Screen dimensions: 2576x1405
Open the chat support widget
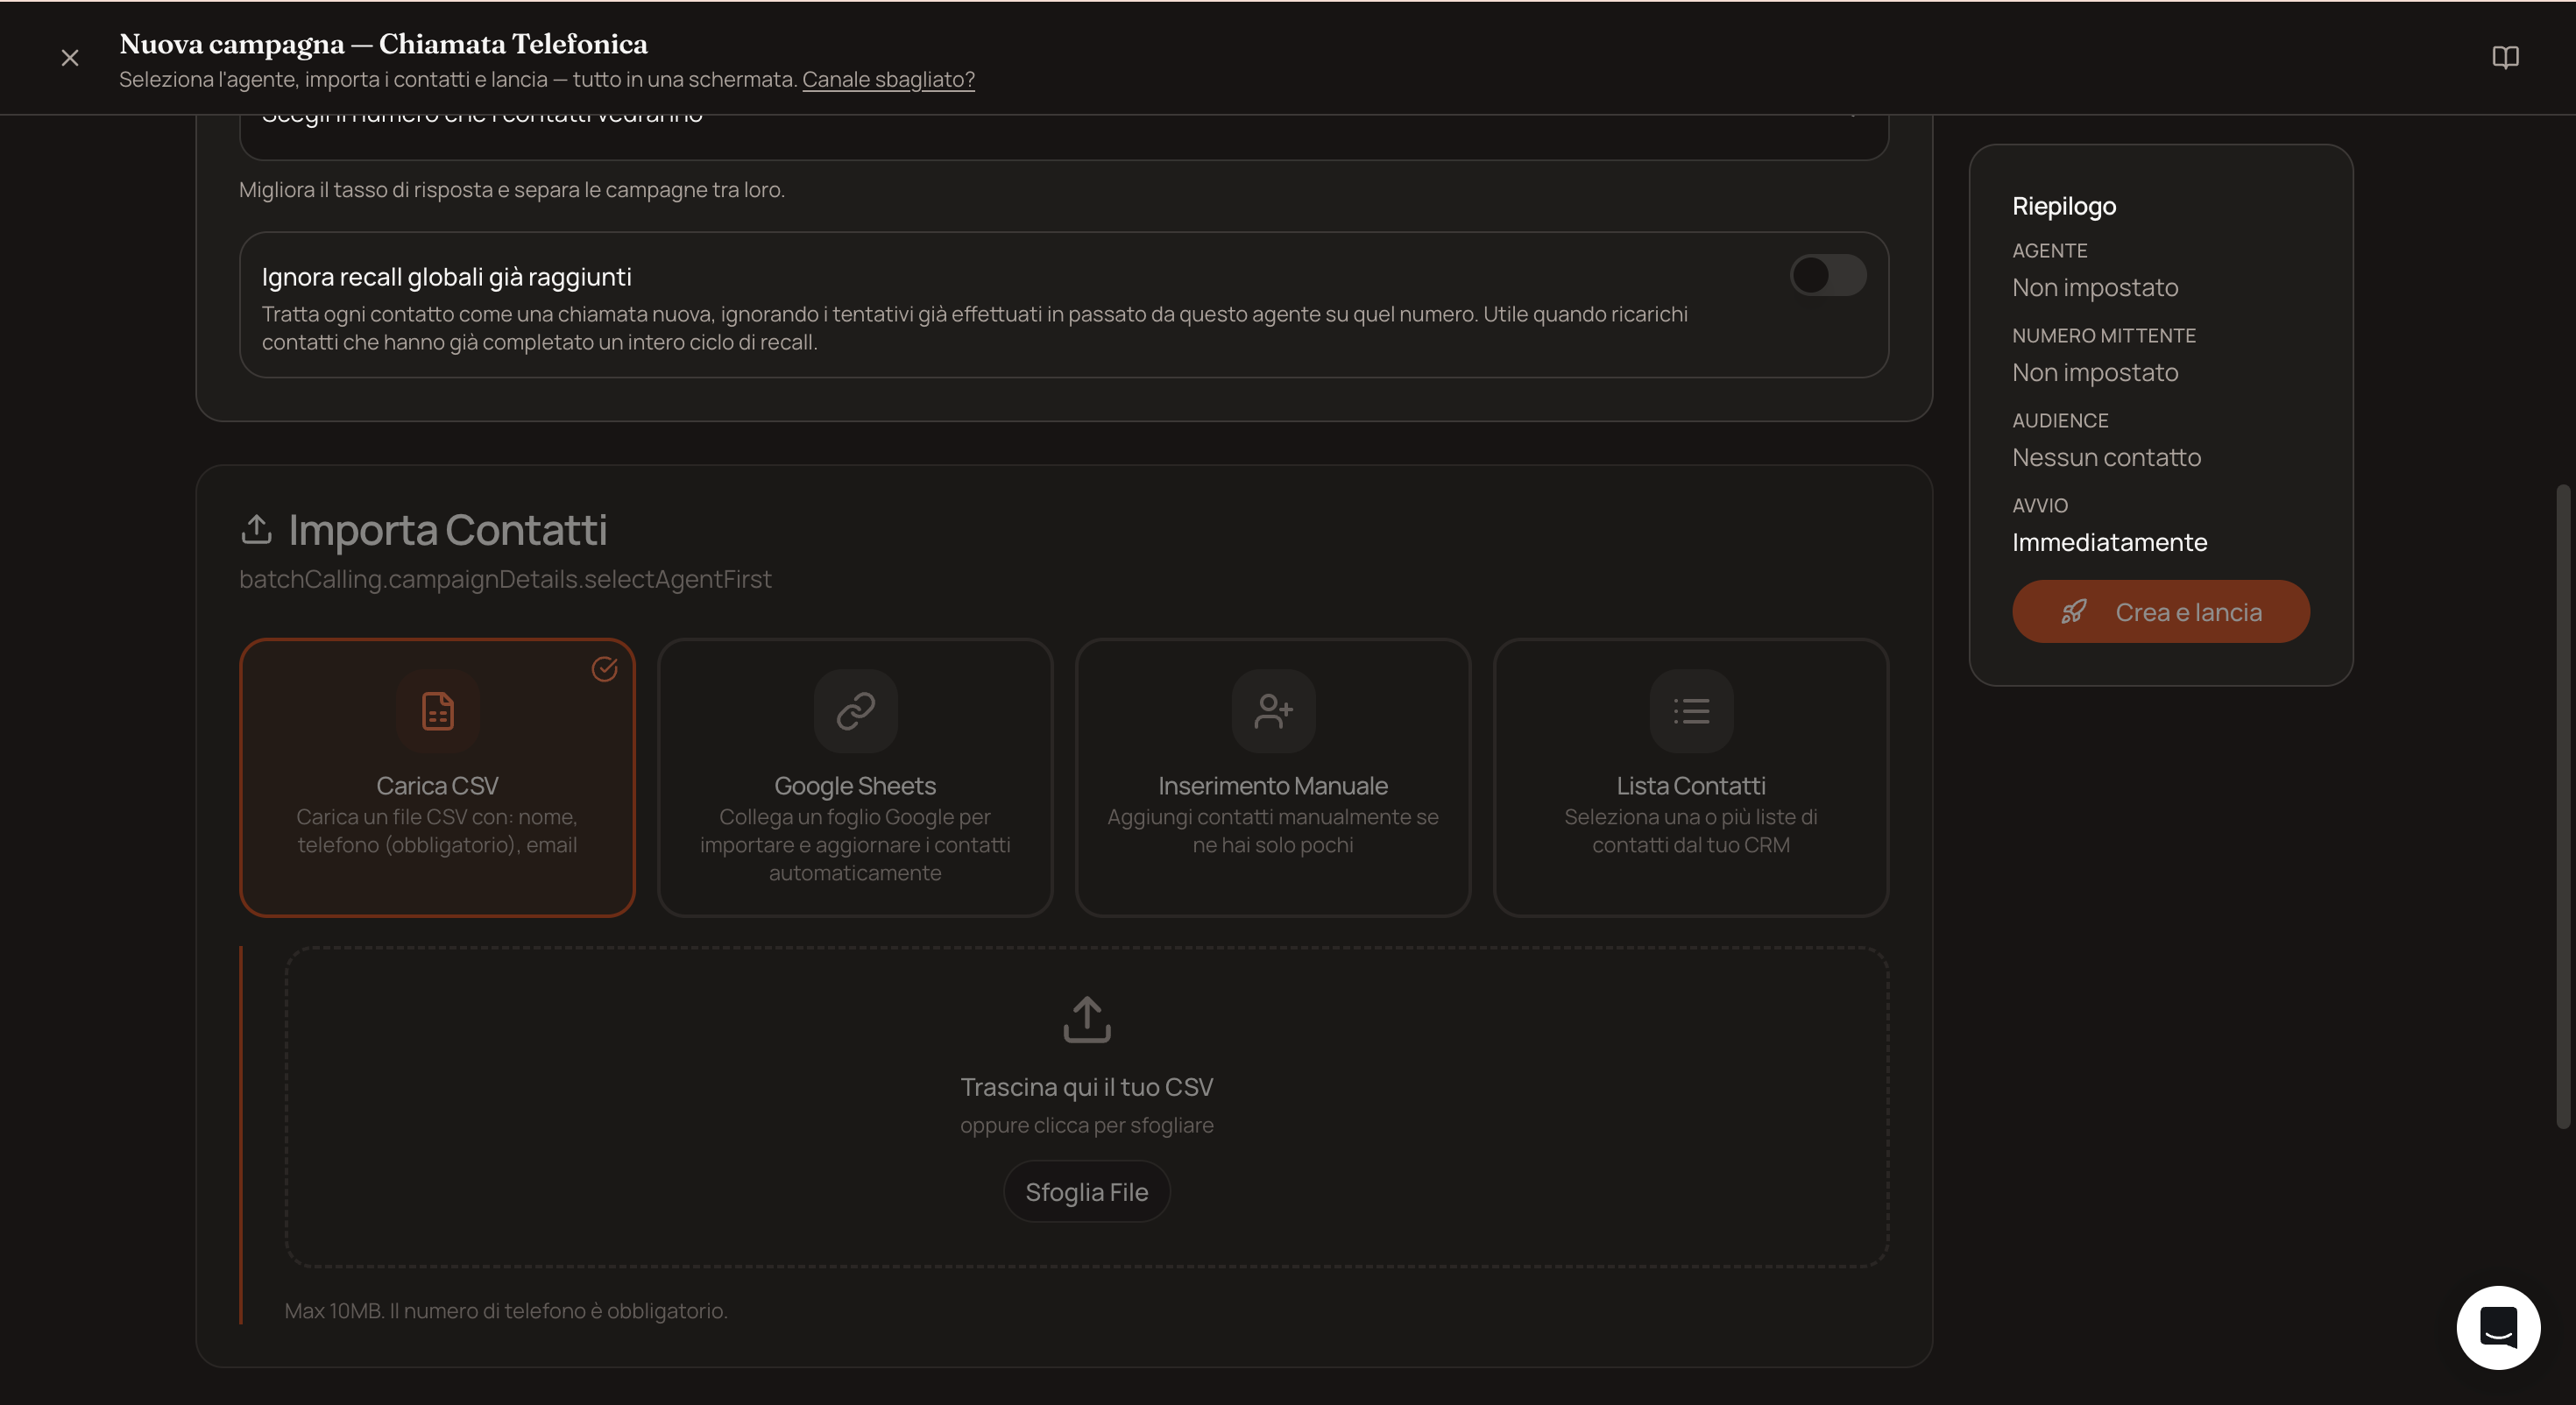point(2498,1328)
